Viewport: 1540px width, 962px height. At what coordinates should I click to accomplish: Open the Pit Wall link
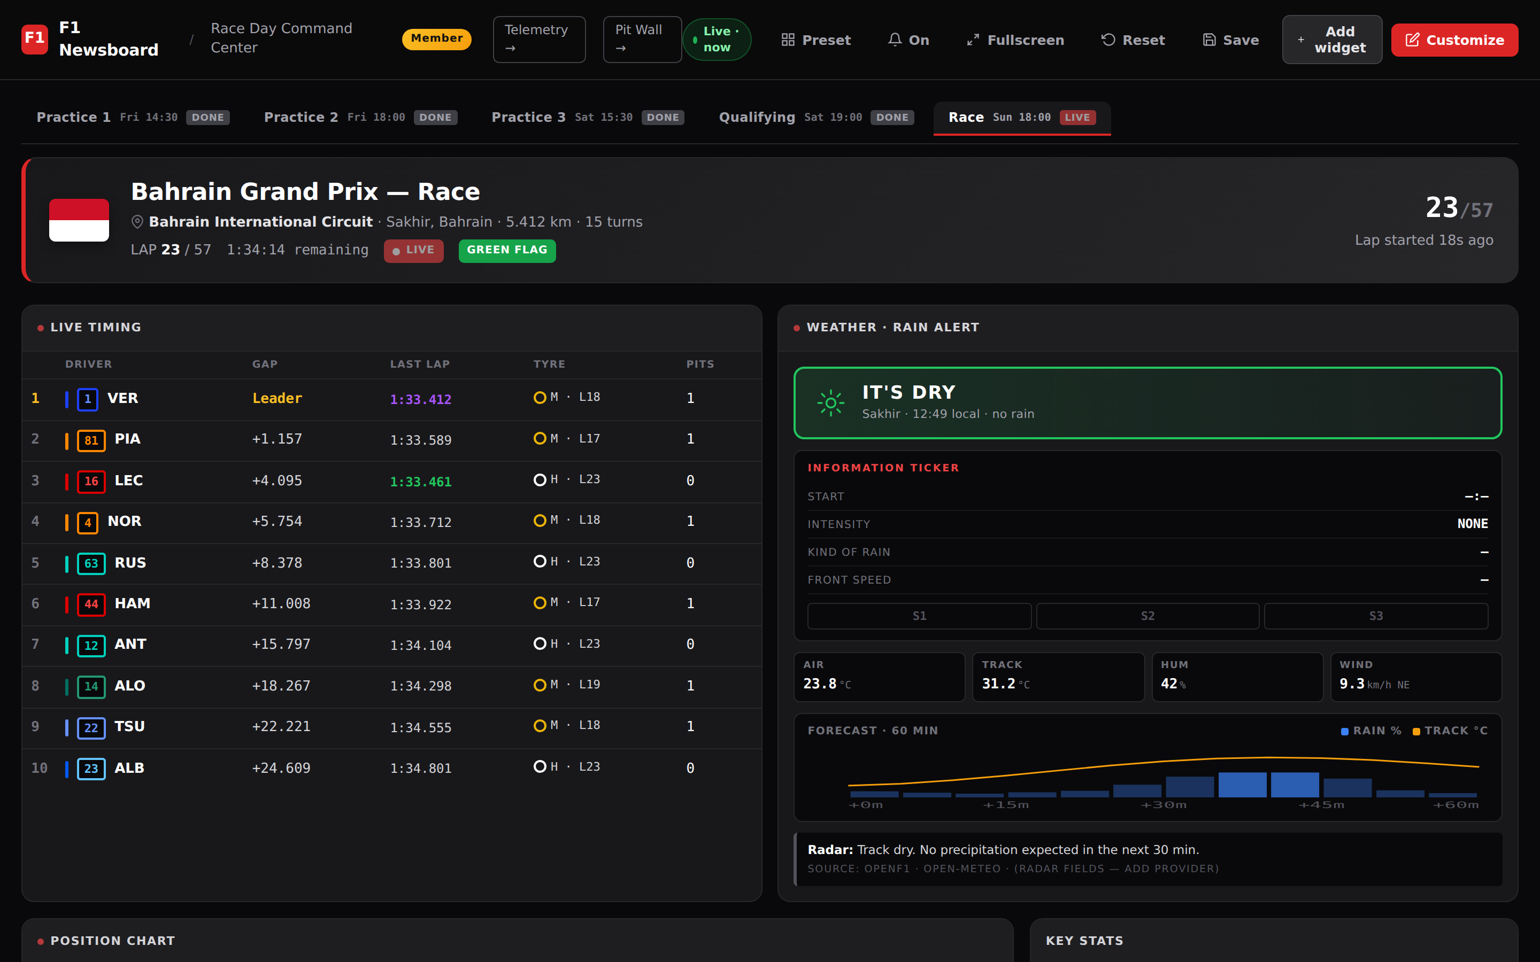coord(642,40)
